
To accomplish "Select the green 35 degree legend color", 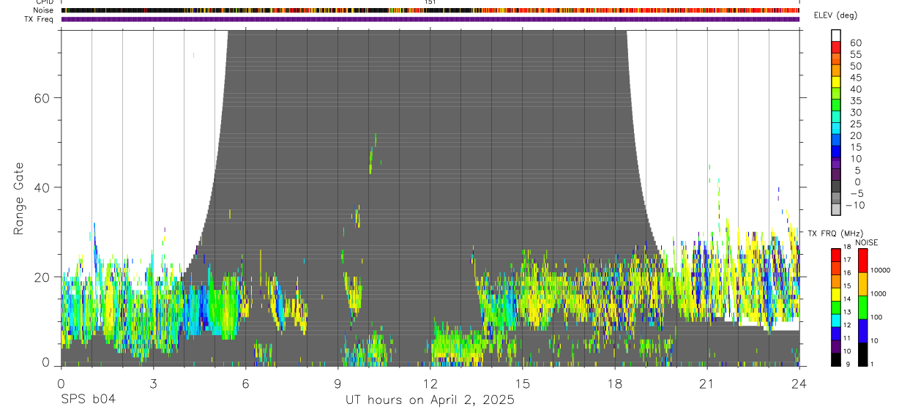I will coord(837,106).
